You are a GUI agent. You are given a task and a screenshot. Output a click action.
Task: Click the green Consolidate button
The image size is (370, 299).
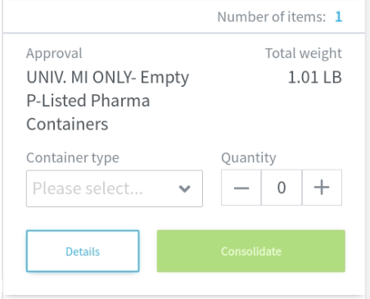pyautogui.click(x=251, y=251)
